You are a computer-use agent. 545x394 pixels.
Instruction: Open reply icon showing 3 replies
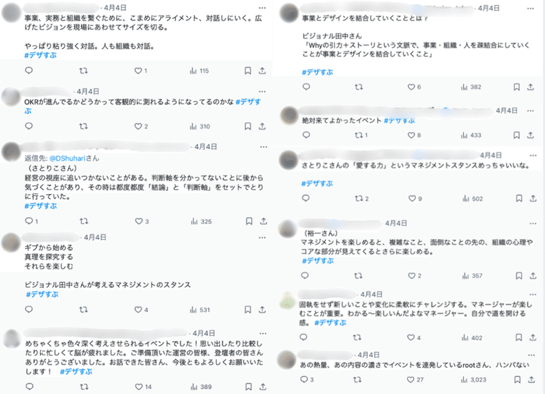tap(304, 380)
